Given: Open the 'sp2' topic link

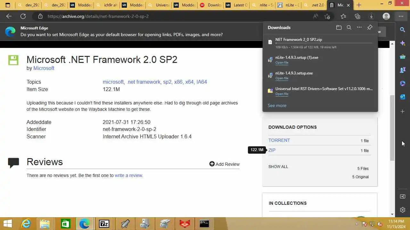Looking at the screenshot, I should pos(167,82).
